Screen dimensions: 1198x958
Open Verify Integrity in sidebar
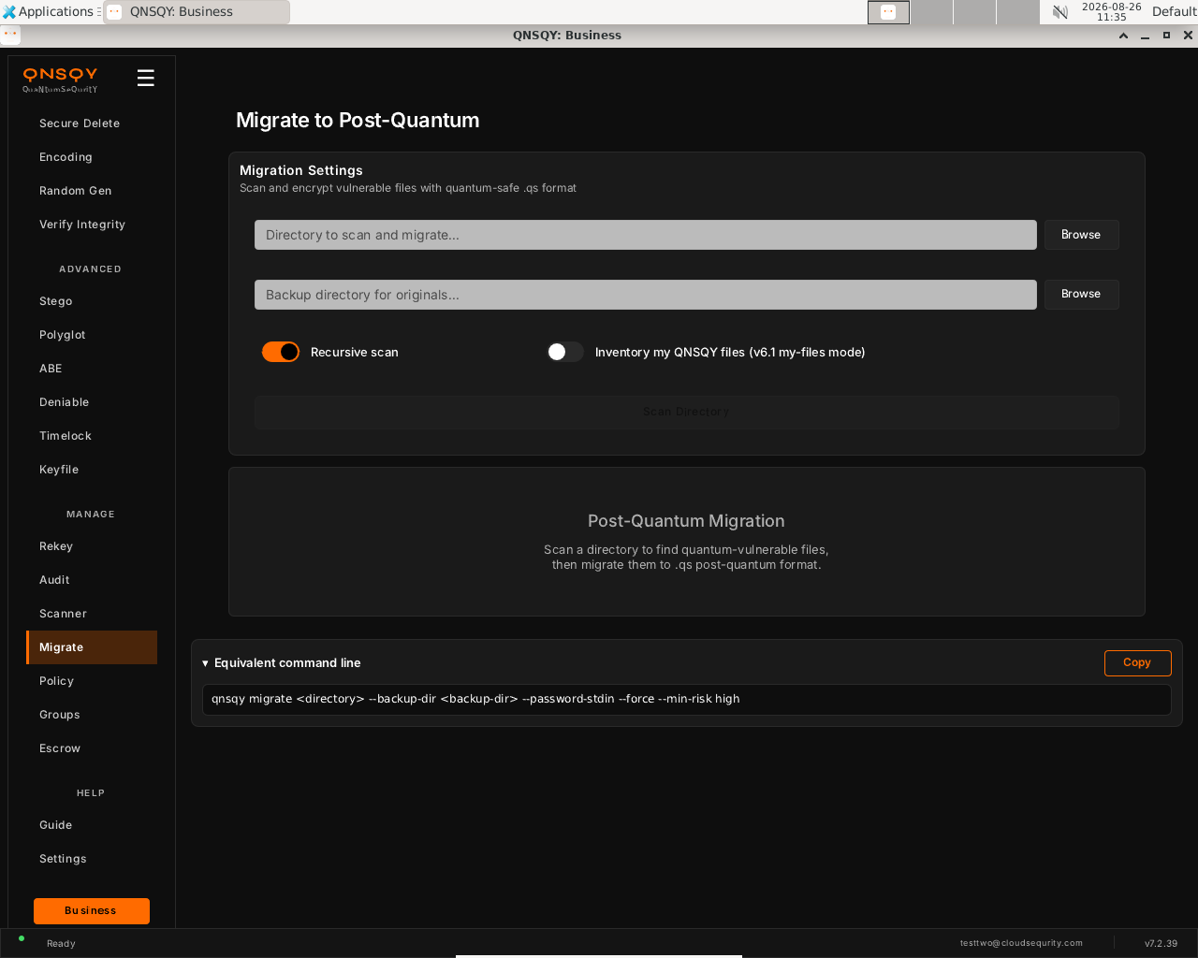(92, 225)
